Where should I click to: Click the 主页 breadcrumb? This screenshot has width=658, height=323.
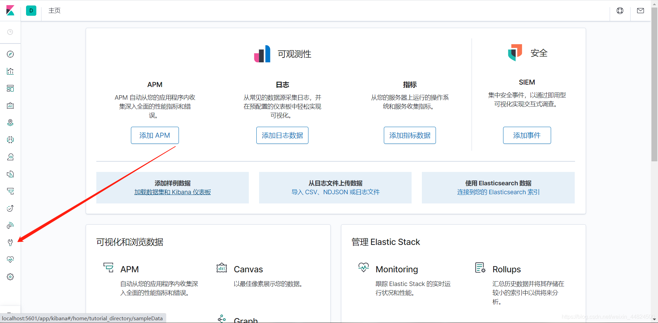point(54,11)
